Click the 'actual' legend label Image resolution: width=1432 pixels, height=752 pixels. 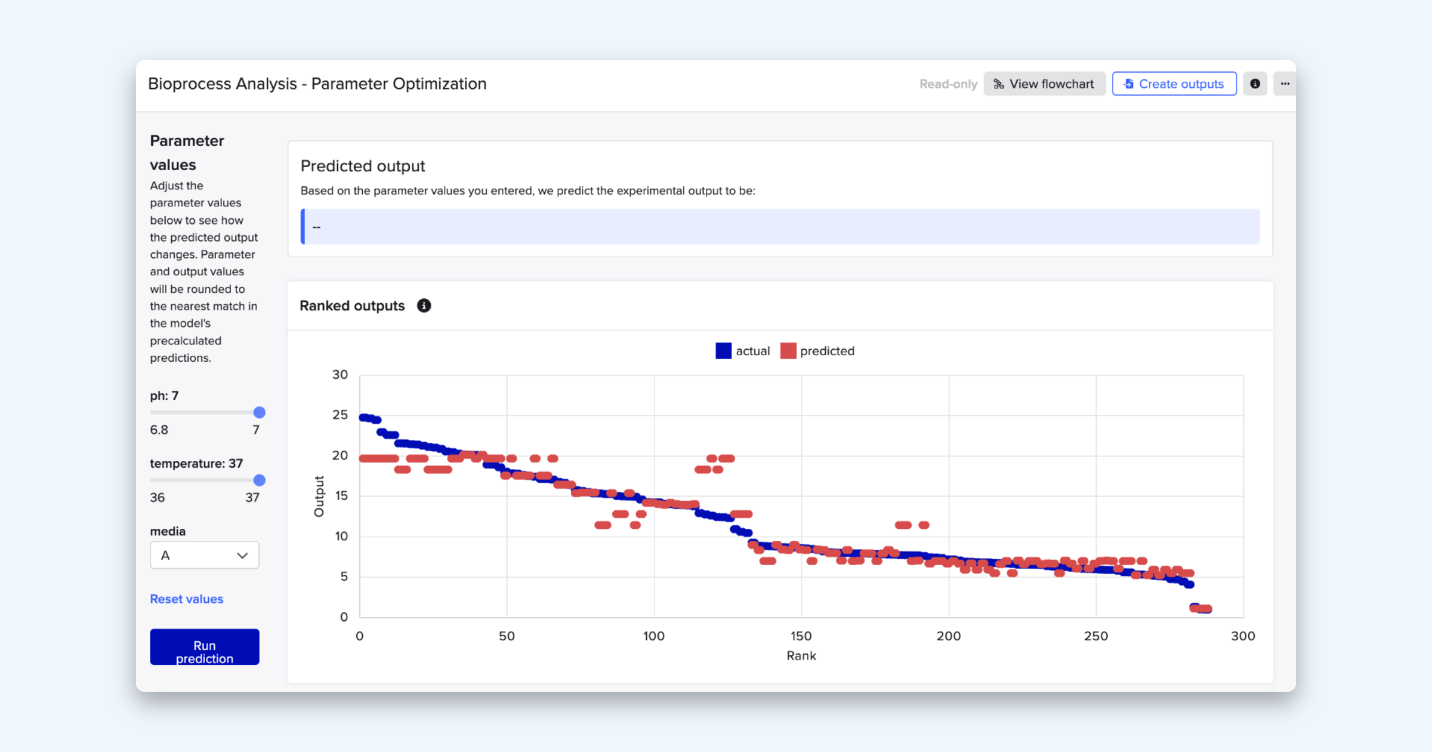tap(752, 351)
